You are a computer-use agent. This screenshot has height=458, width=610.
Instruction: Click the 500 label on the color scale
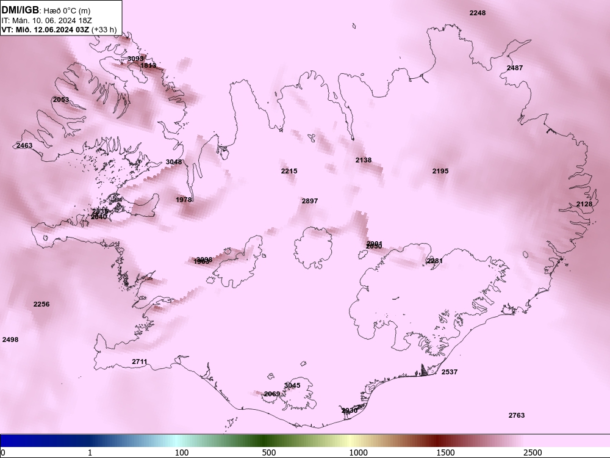(x=269, y=453)
